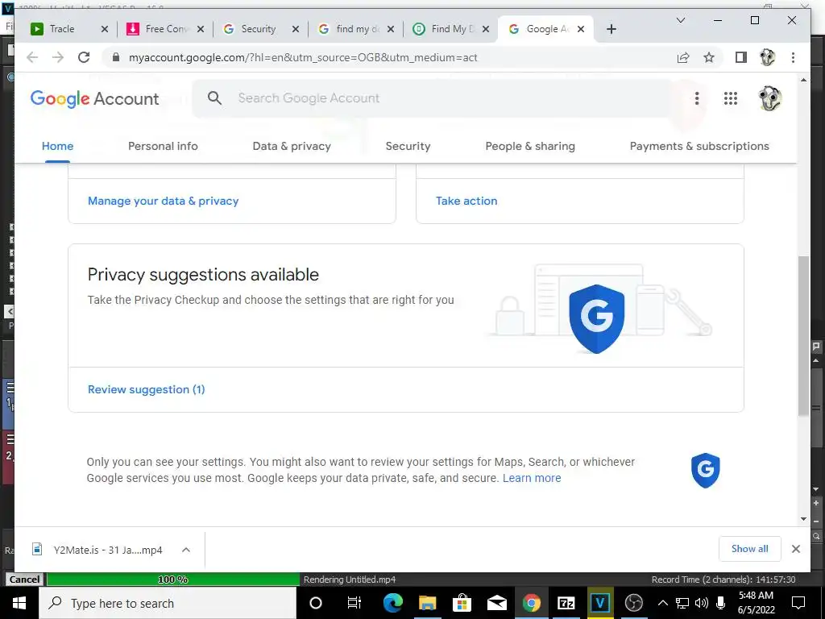Close the Tracle browser tab
825x619 pixels.
(105, 29)
